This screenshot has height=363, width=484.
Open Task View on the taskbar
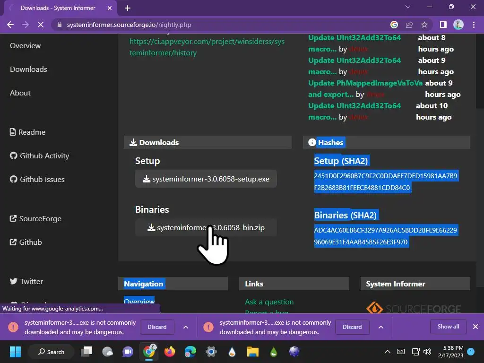coord(86,352)
